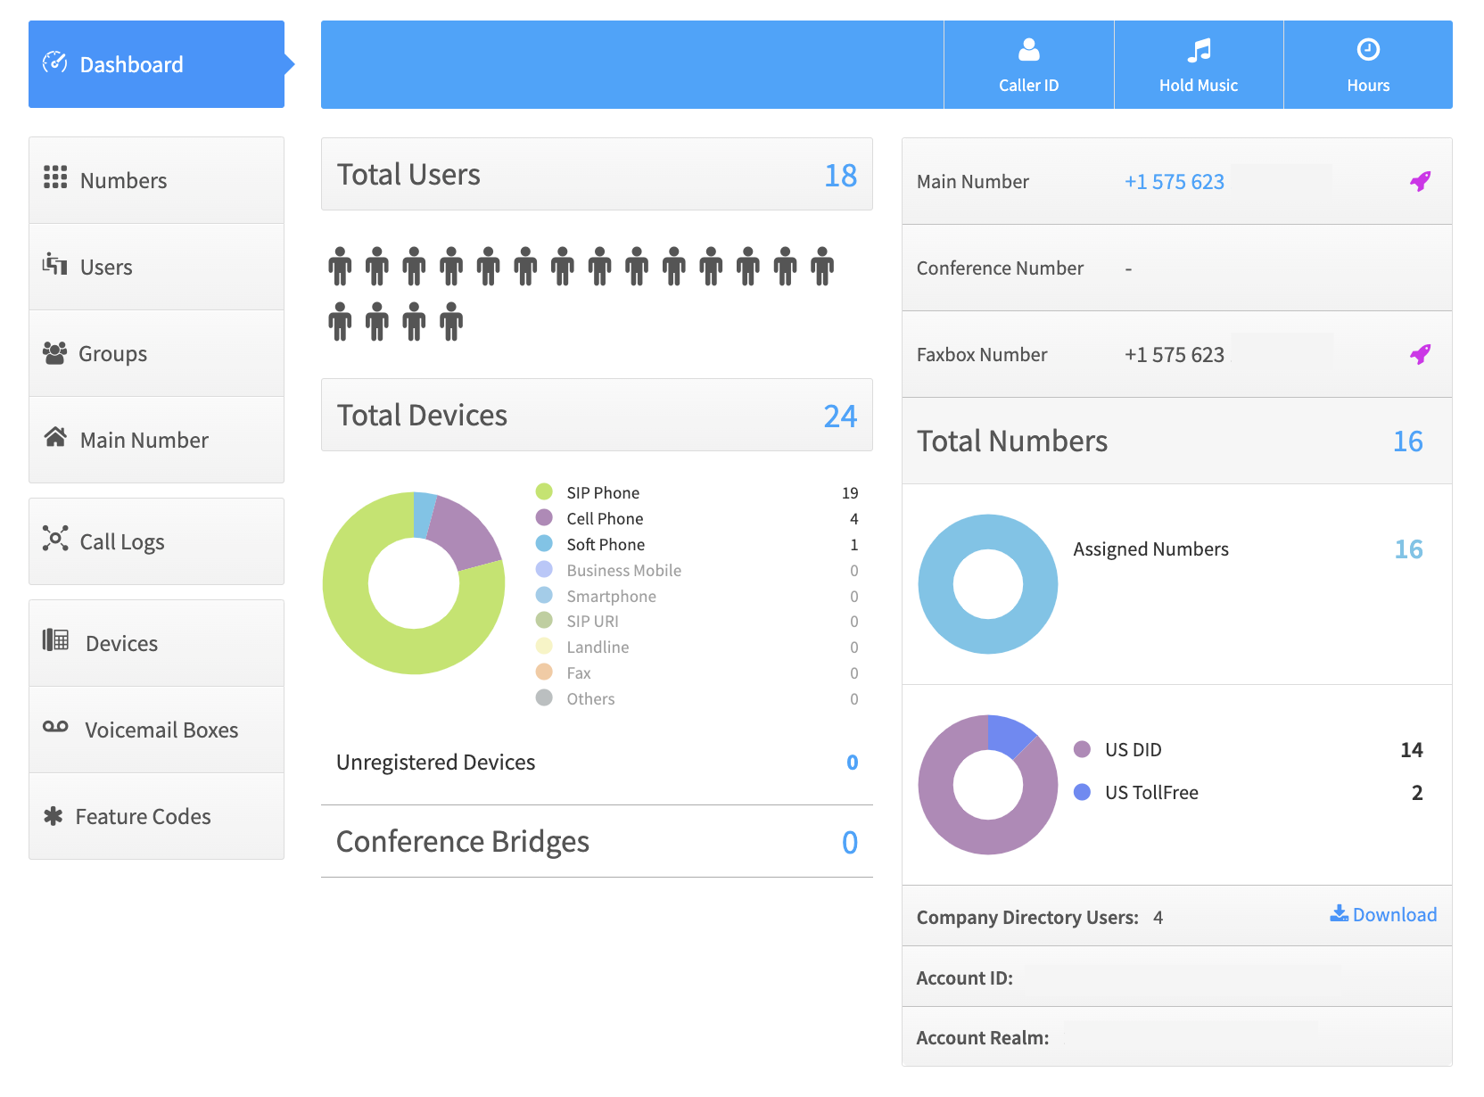Viewport: 1484px width, 1097px height.
Task: Click the Feature Codes asterisk icon
Action: (54, 816)
